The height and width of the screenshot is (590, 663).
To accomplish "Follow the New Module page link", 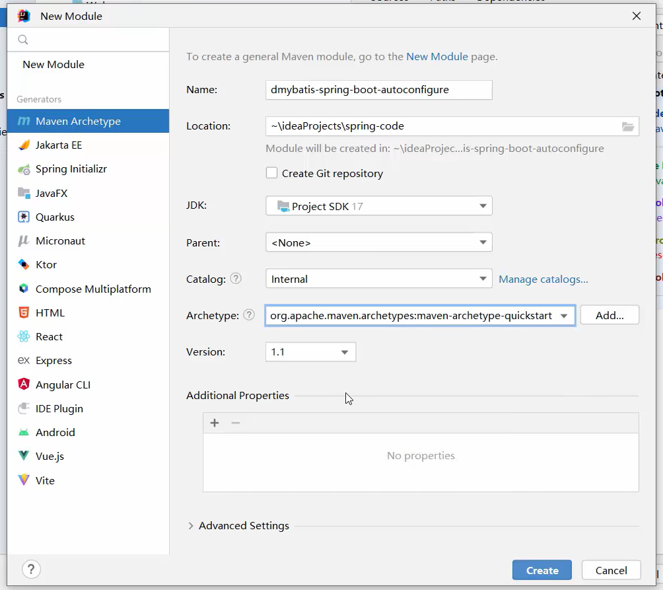I will [x=436, y=57].
